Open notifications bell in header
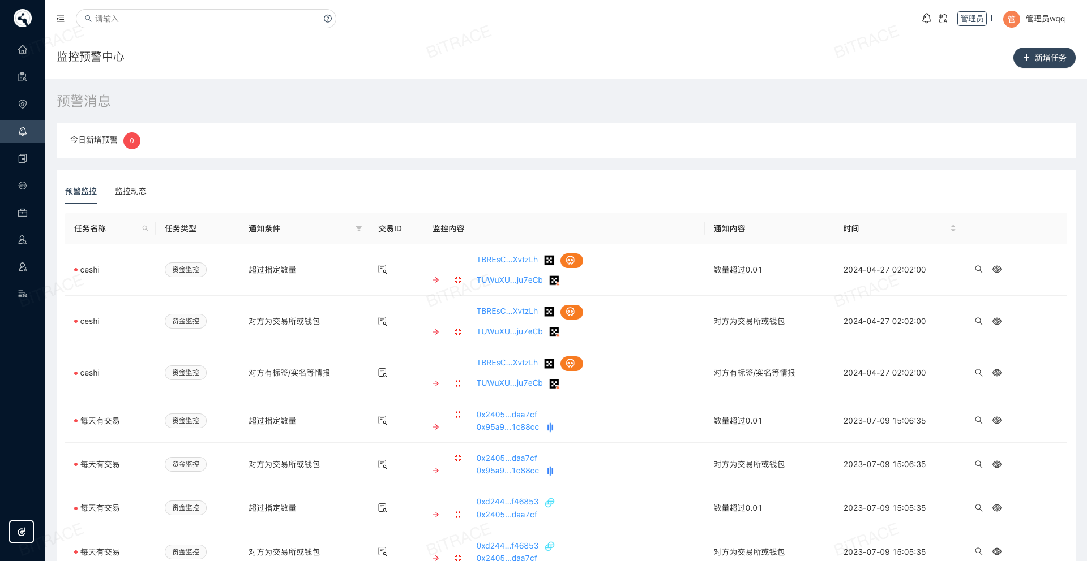 [926, 19]
